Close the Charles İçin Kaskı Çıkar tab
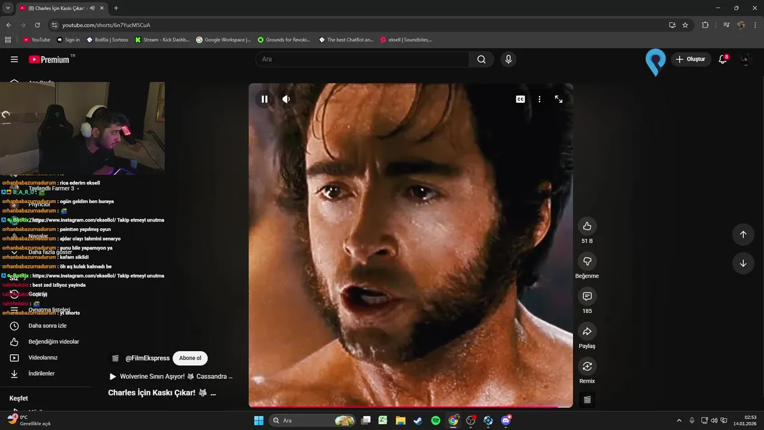Image resolution: width=764 pixels, height=430 pixels. tap(101, 8)
